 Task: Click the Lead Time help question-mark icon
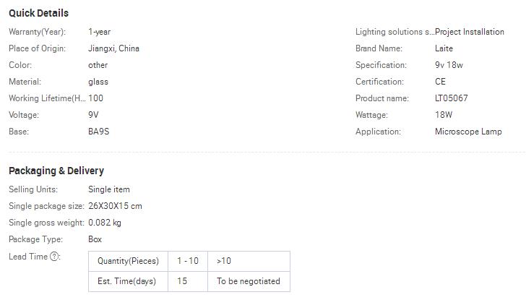tap(55, 257)
